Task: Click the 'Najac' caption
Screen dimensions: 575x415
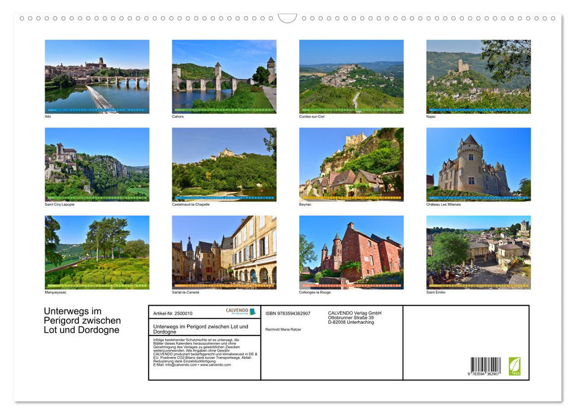Action: tap(431, 116)
